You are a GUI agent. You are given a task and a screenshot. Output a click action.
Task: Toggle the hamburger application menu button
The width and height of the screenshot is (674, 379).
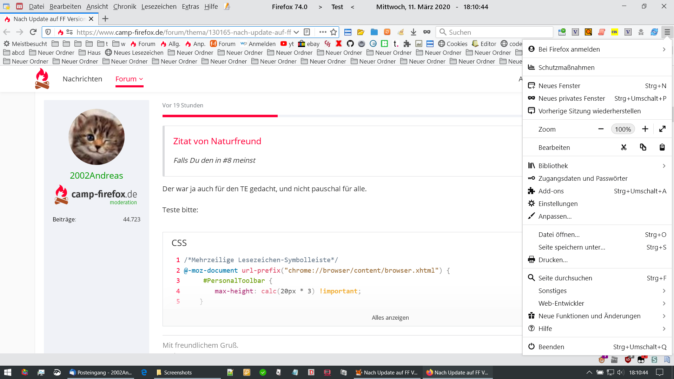667,32
